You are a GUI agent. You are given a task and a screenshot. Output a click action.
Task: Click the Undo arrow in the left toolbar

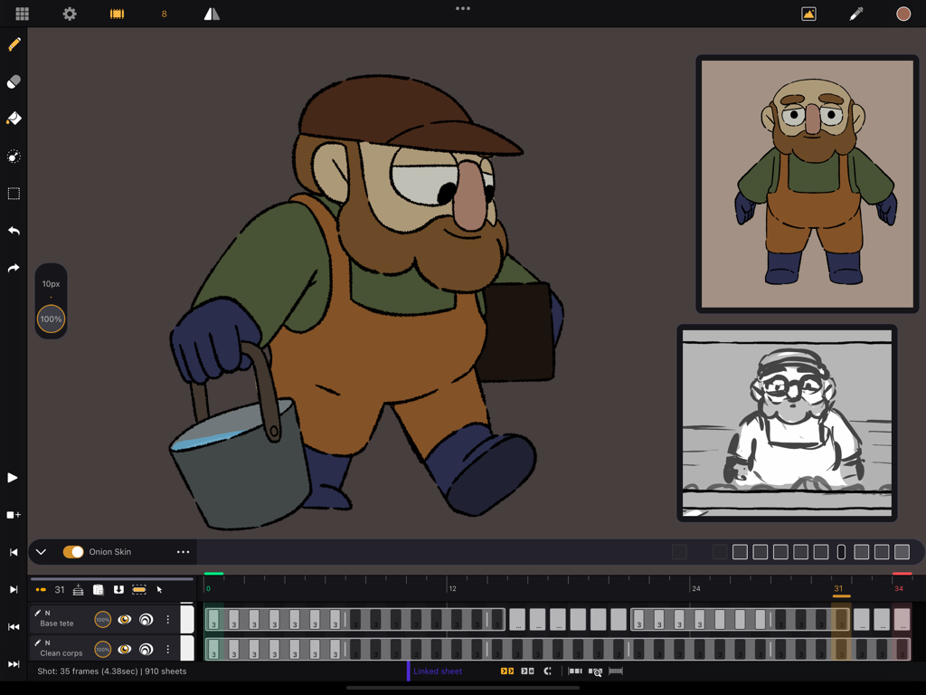(14, 231)
